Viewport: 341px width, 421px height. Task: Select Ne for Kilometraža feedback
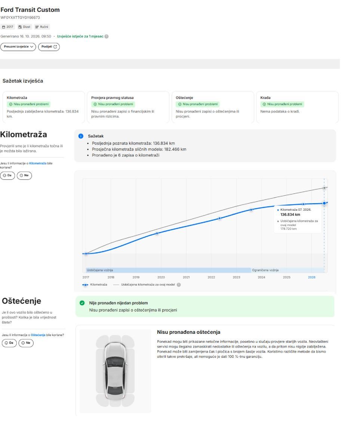coord(24,176)
